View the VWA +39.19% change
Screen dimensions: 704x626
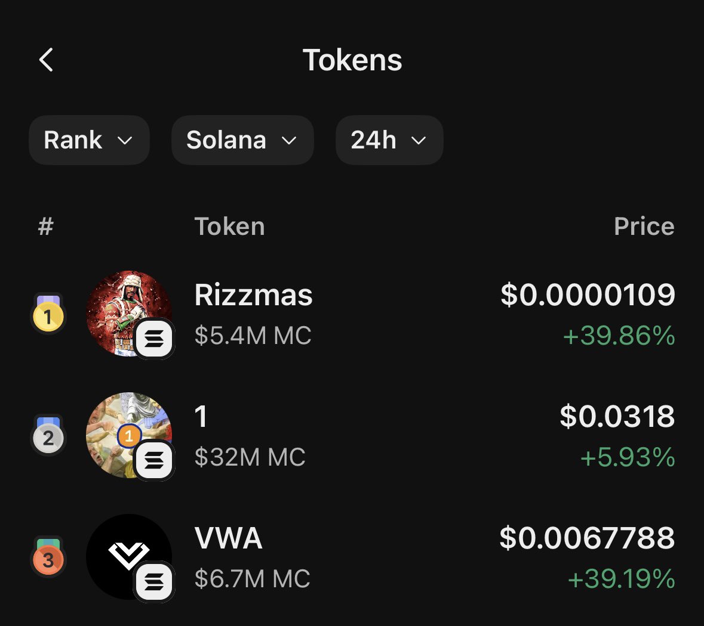[621, 579]
